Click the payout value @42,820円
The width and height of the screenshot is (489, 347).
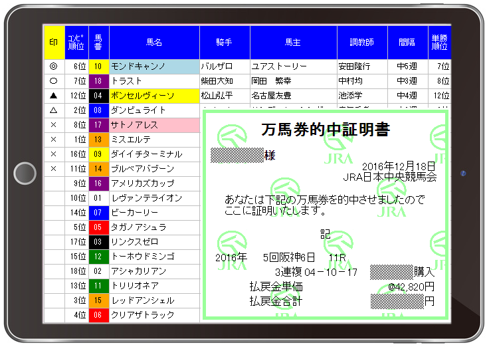coord(411,287)
